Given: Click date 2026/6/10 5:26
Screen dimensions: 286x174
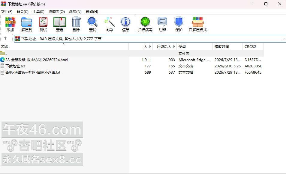Looking at the screenshot, I should click(227, 66).
